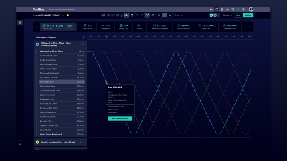
Task: Show previous metrics with left arrow
Action: 37,27
